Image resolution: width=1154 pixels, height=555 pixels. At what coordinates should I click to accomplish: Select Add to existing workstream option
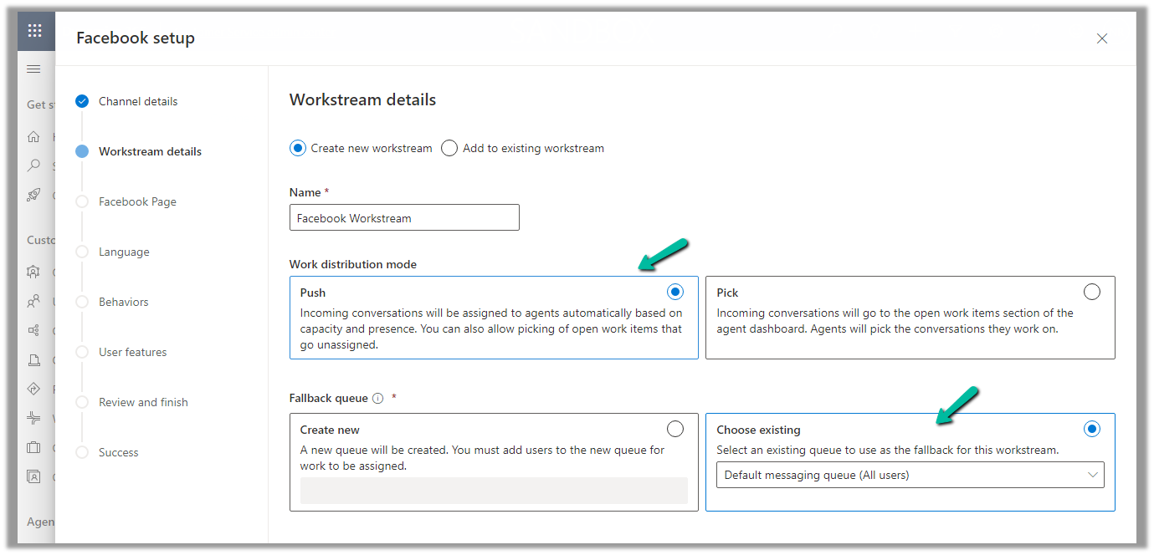449,148
